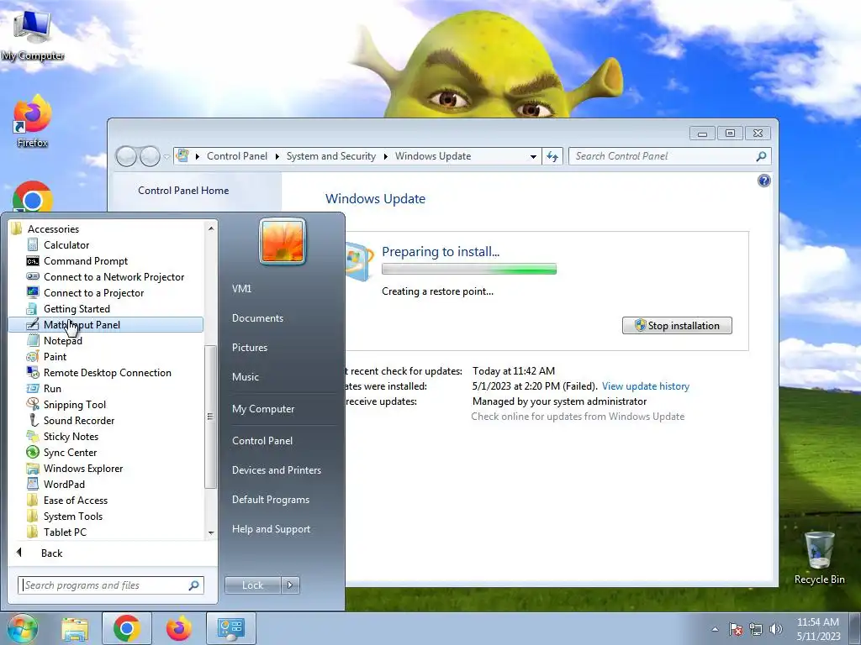
Task: Open View update history link
Action: 645,386
